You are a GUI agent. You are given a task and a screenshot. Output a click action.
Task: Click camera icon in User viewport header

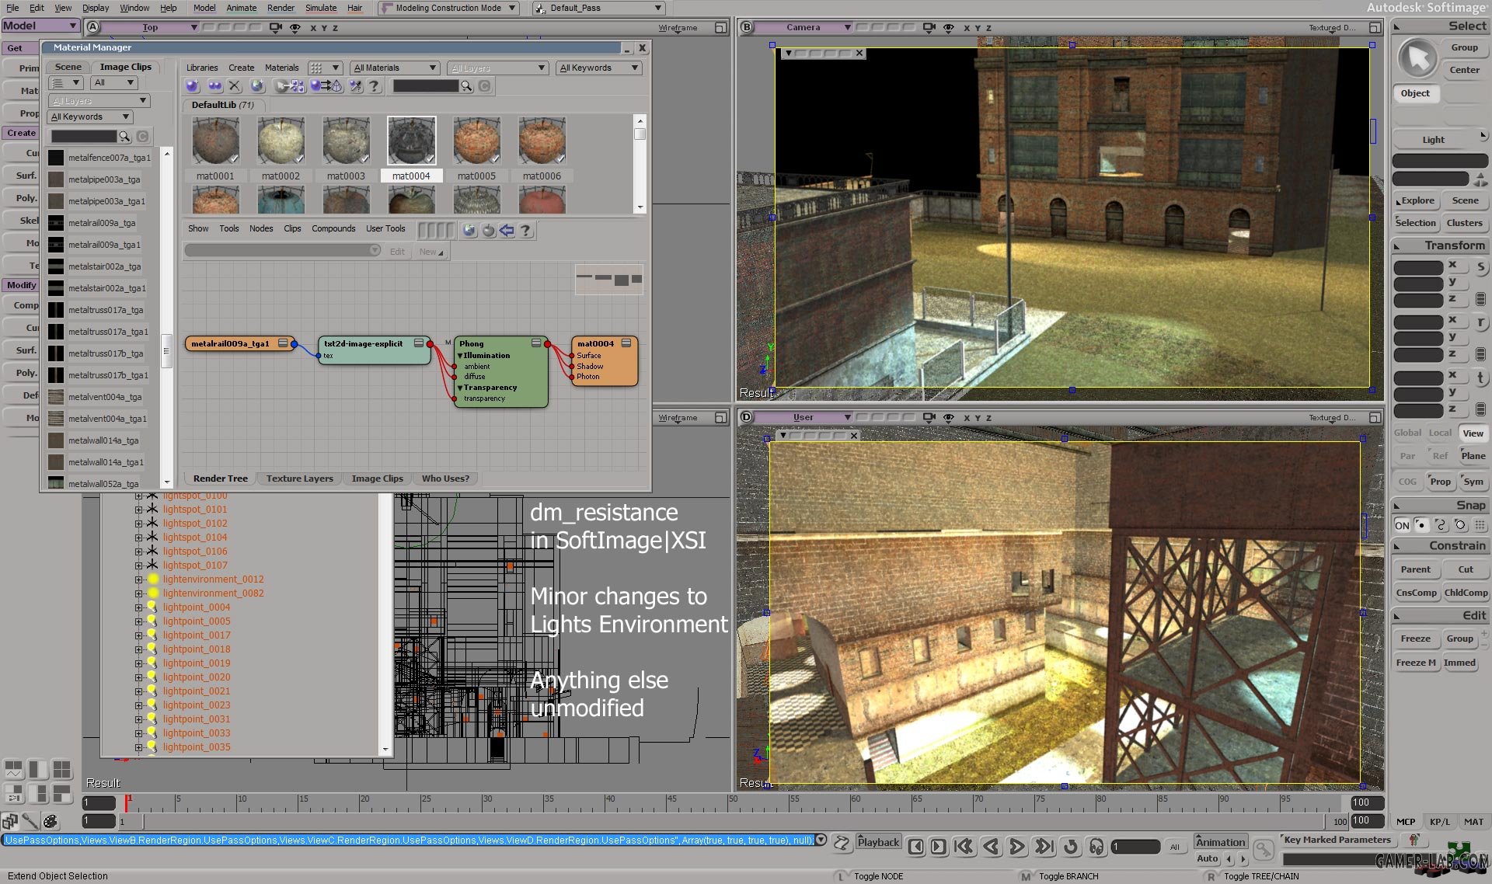coord(929,417)
